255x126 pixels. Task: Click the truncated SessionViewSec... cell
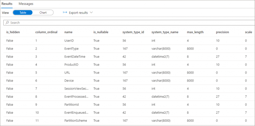76,89
